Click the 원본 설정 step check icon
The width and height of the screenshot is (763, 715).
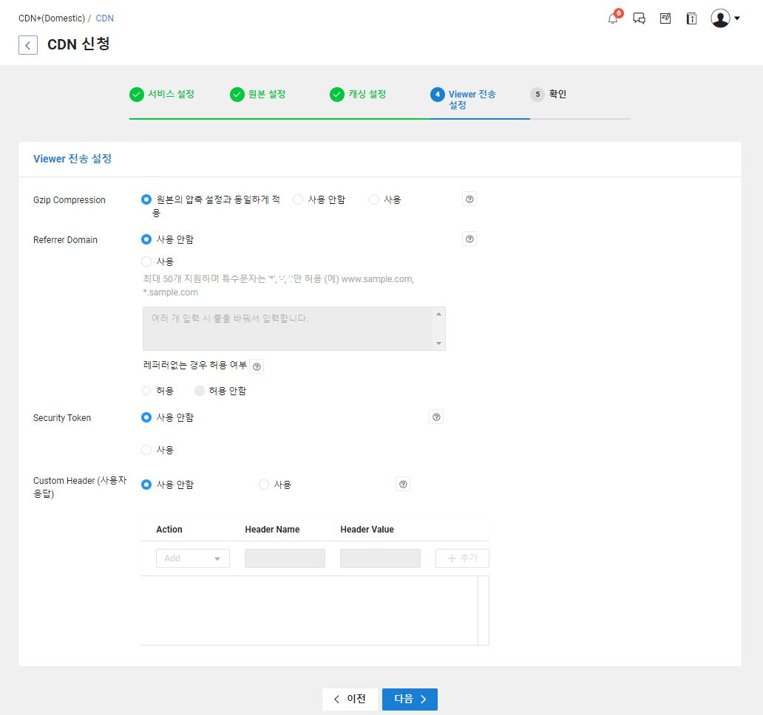pos(237,95)
